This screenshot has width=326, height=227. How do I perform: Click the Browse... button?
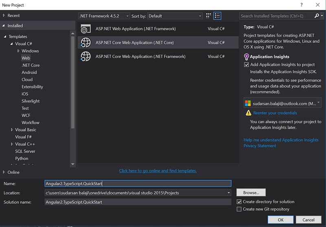[251, 192]
